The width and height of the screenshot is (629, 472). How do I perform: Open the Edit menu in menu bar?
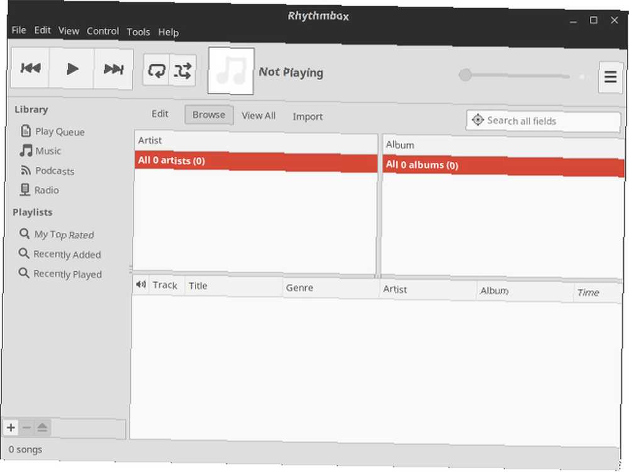pos(42,30)
